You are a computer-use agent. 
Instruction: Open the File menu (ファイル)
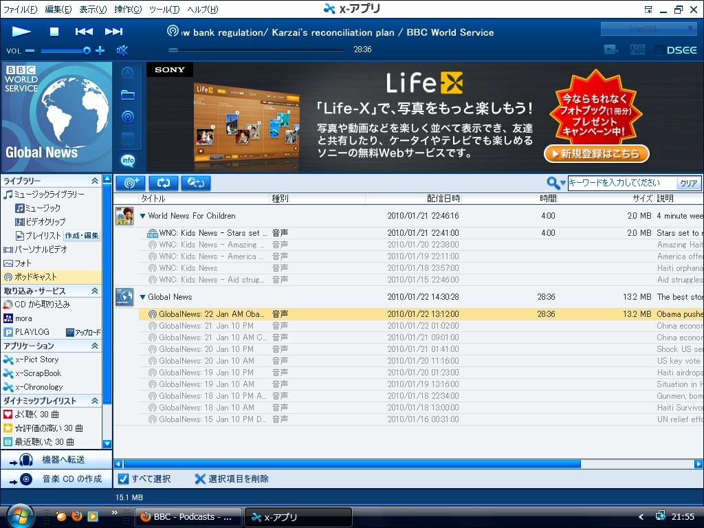[x=20, y=10]
